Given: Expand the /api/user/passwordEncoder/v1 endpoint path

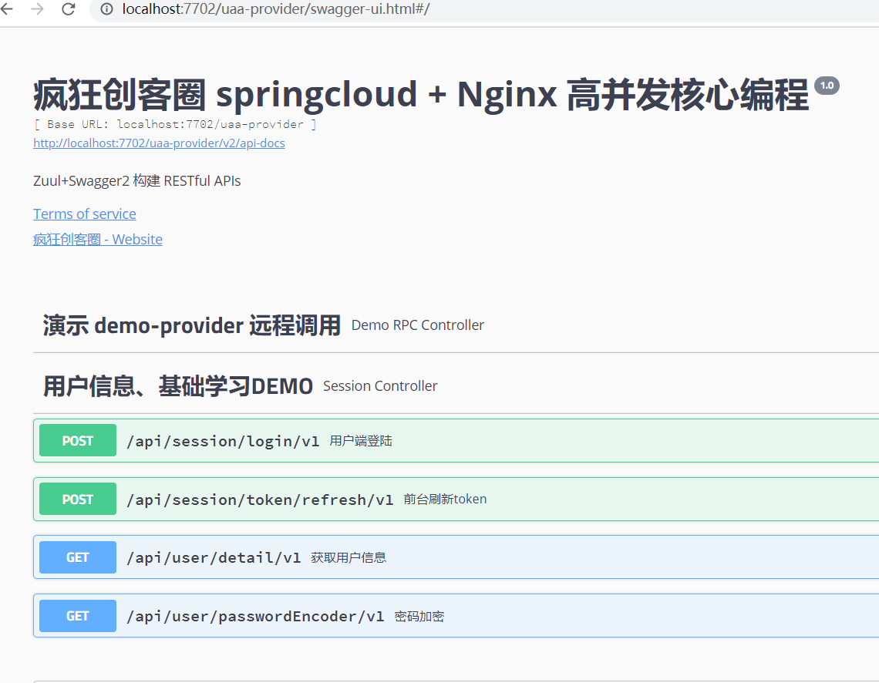Looking at the screenshot, I should [x=256, y=617].
